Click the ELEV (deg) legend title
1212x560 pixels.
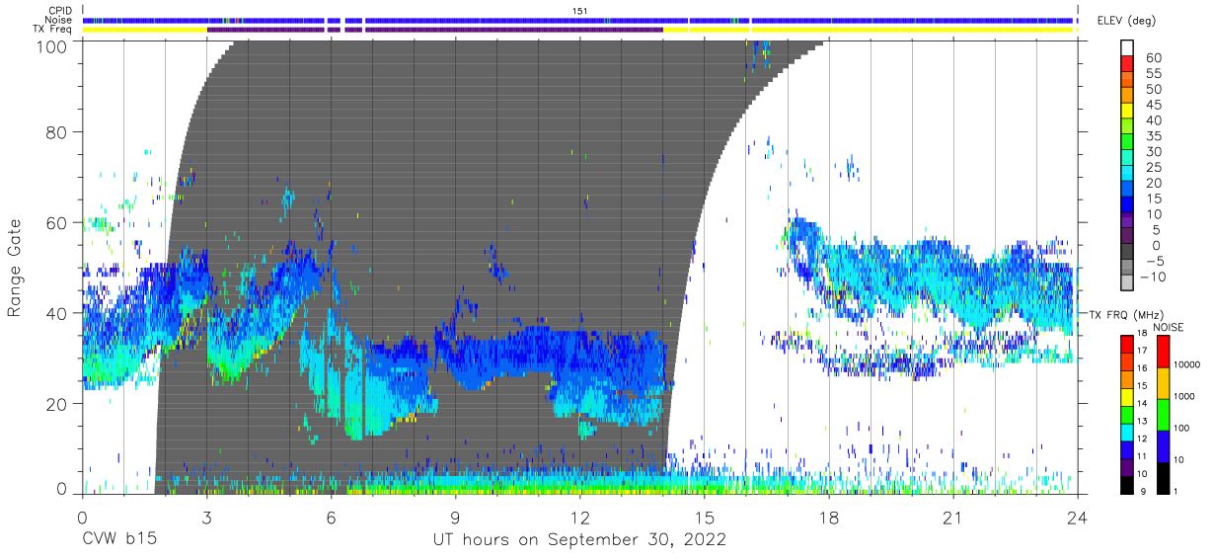1126,21
